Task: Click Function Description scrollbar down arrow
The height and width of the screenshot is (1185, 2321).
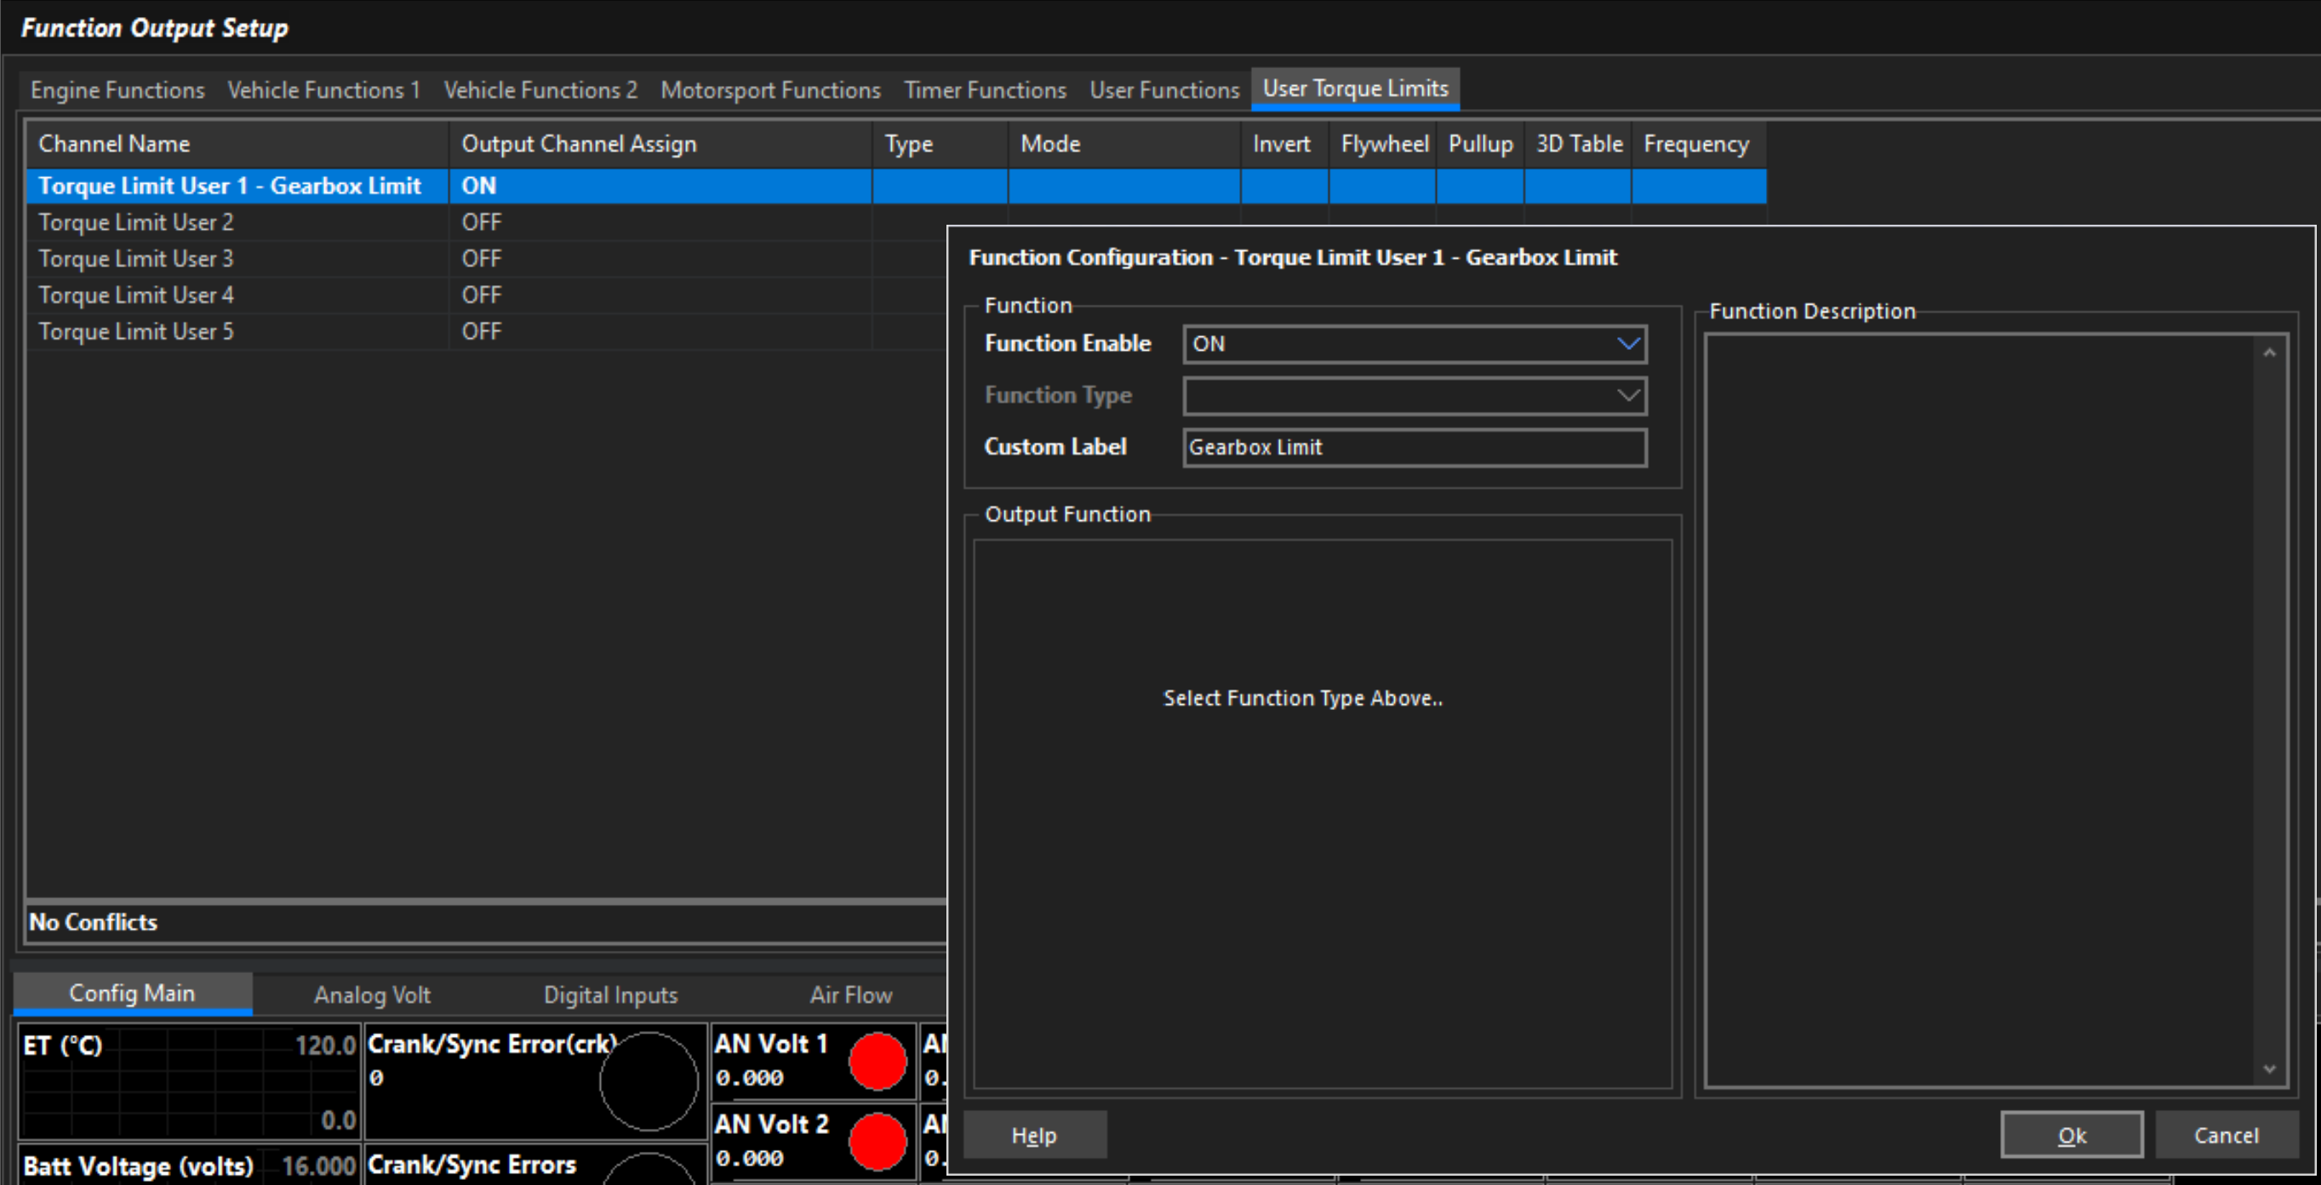Action: pyautogui.click(x=2269, y=1068)
